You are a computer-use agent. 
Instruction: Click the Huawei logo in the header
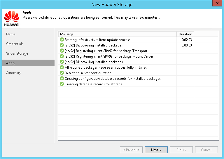12,18
